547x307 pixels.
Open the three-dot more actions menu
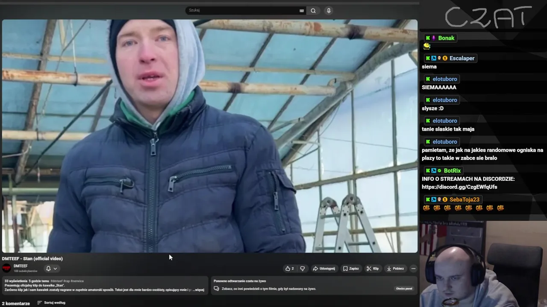(413, 269)
